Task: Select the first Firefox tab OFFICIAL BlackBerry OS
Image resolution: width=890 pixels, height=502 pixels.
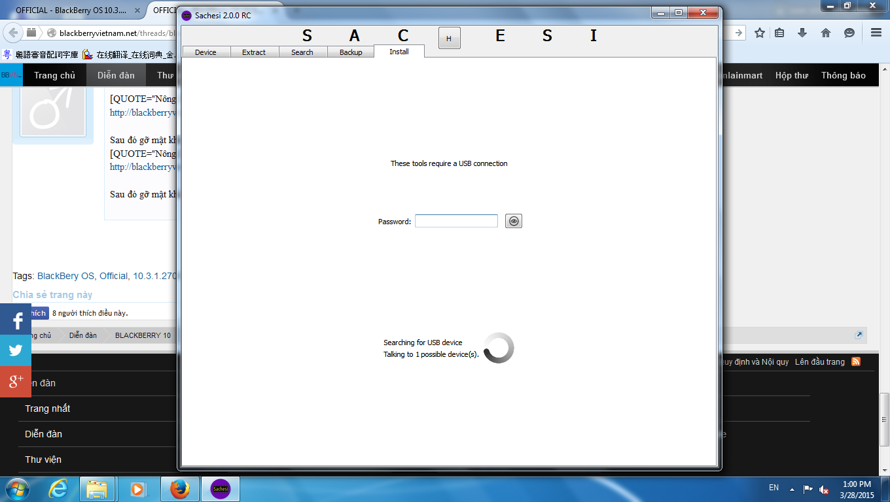Action: 71,10
